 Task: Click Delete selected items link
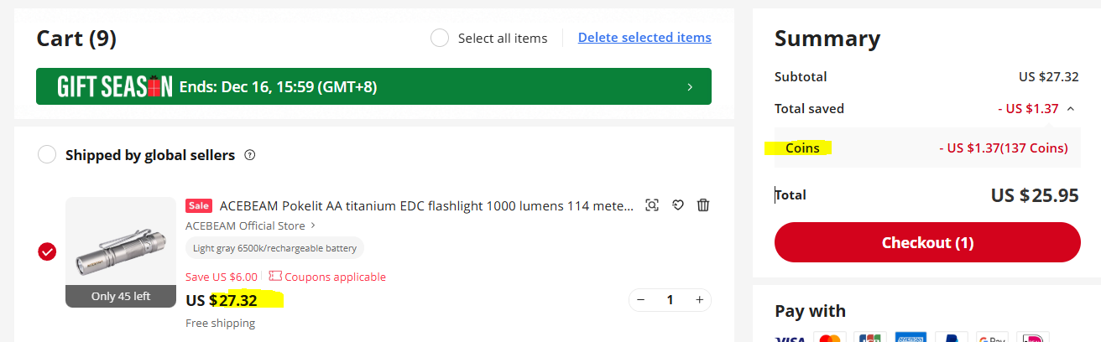click(x=644, y=38)
